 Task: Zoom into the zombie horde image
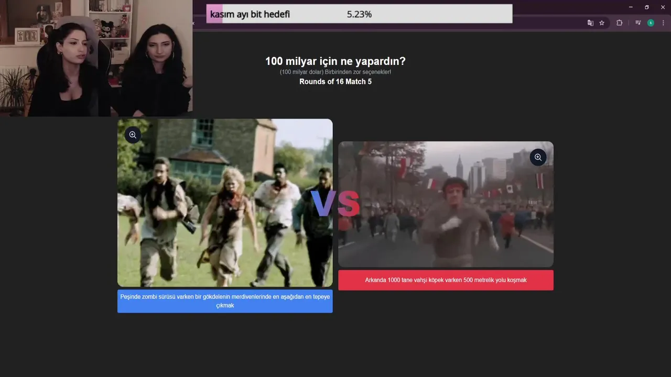[x=133, y=135]
